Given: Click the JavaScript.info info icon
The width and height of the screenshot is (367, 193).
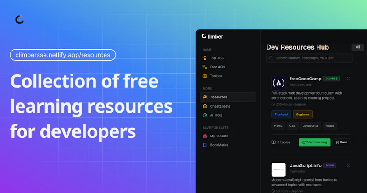Looking at the screenshot, I should tap(349, 165).
